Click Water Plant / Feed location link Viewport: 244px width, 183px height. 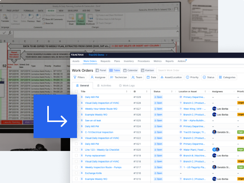194,150
